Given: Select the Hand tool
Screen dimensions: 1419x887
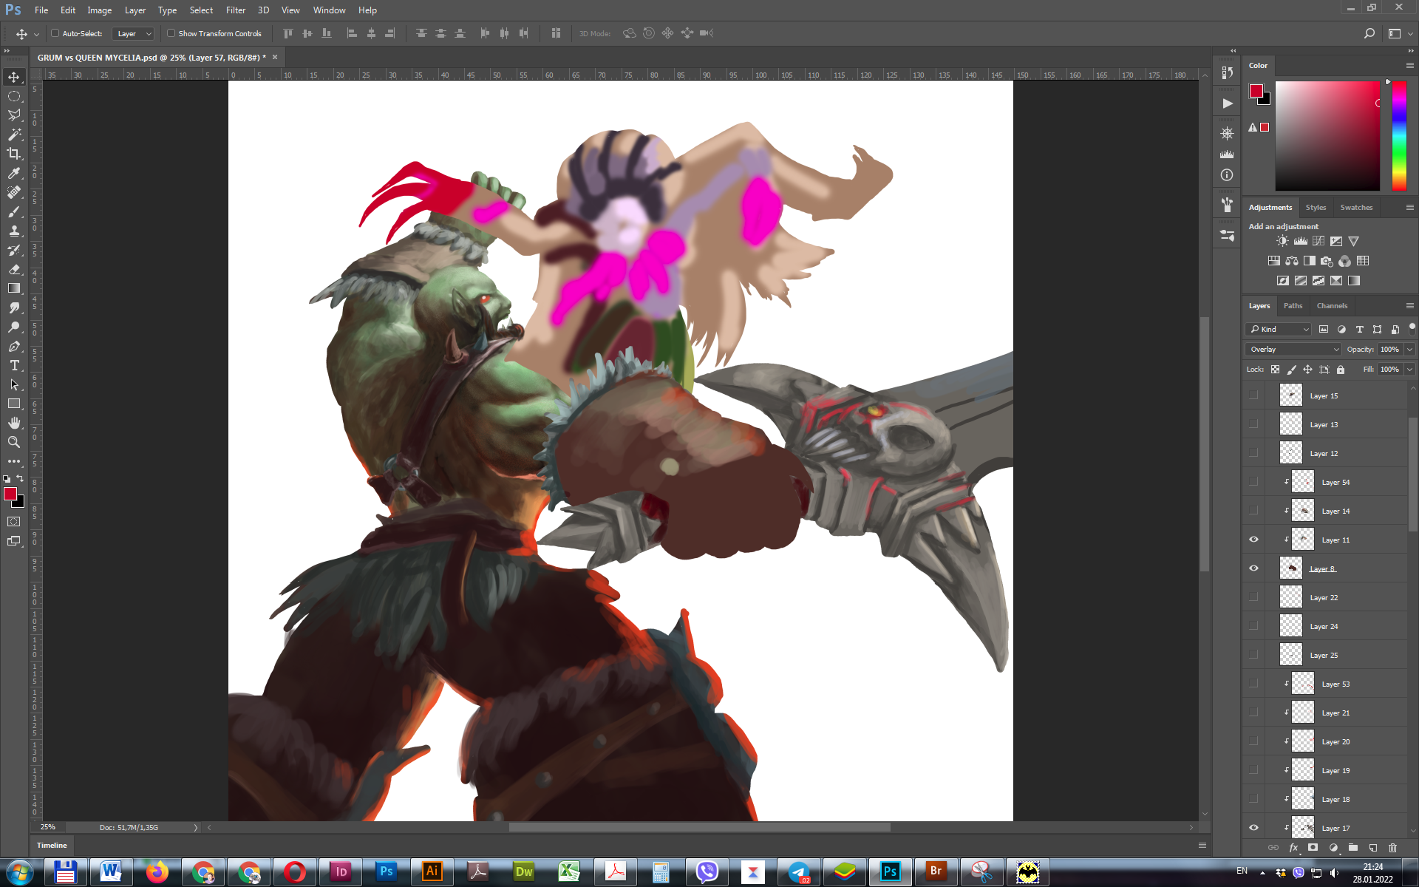Looking at the screenshot, I should 14,423.
